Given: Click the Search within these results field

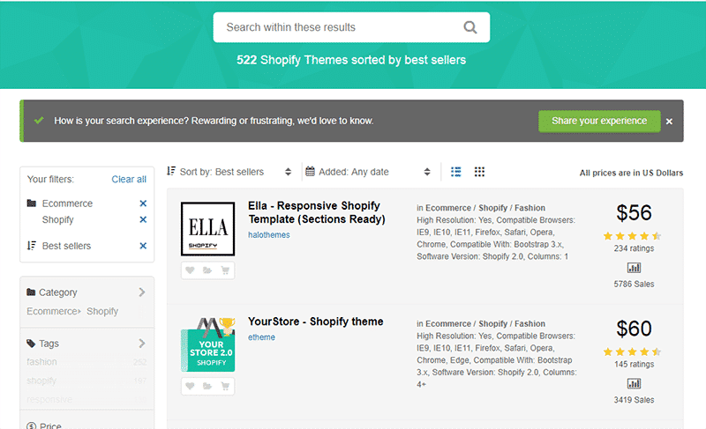Looking at the screenshot, I should [340, 27].
